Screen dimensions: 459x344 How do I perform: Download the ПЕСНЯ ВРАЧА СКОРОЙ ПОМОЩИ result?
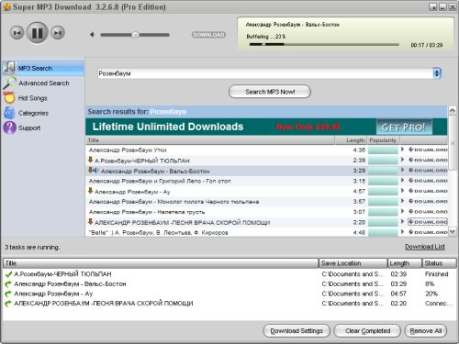coord(428,222)
